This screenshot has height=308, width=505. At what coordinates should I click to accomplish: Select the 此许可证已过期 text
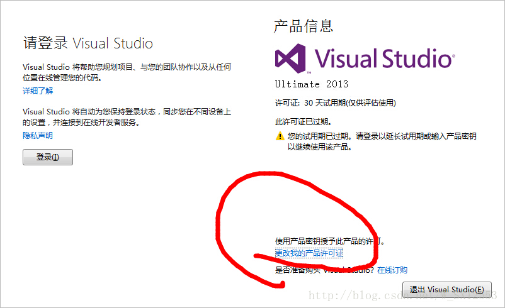[x=304, y=122]
